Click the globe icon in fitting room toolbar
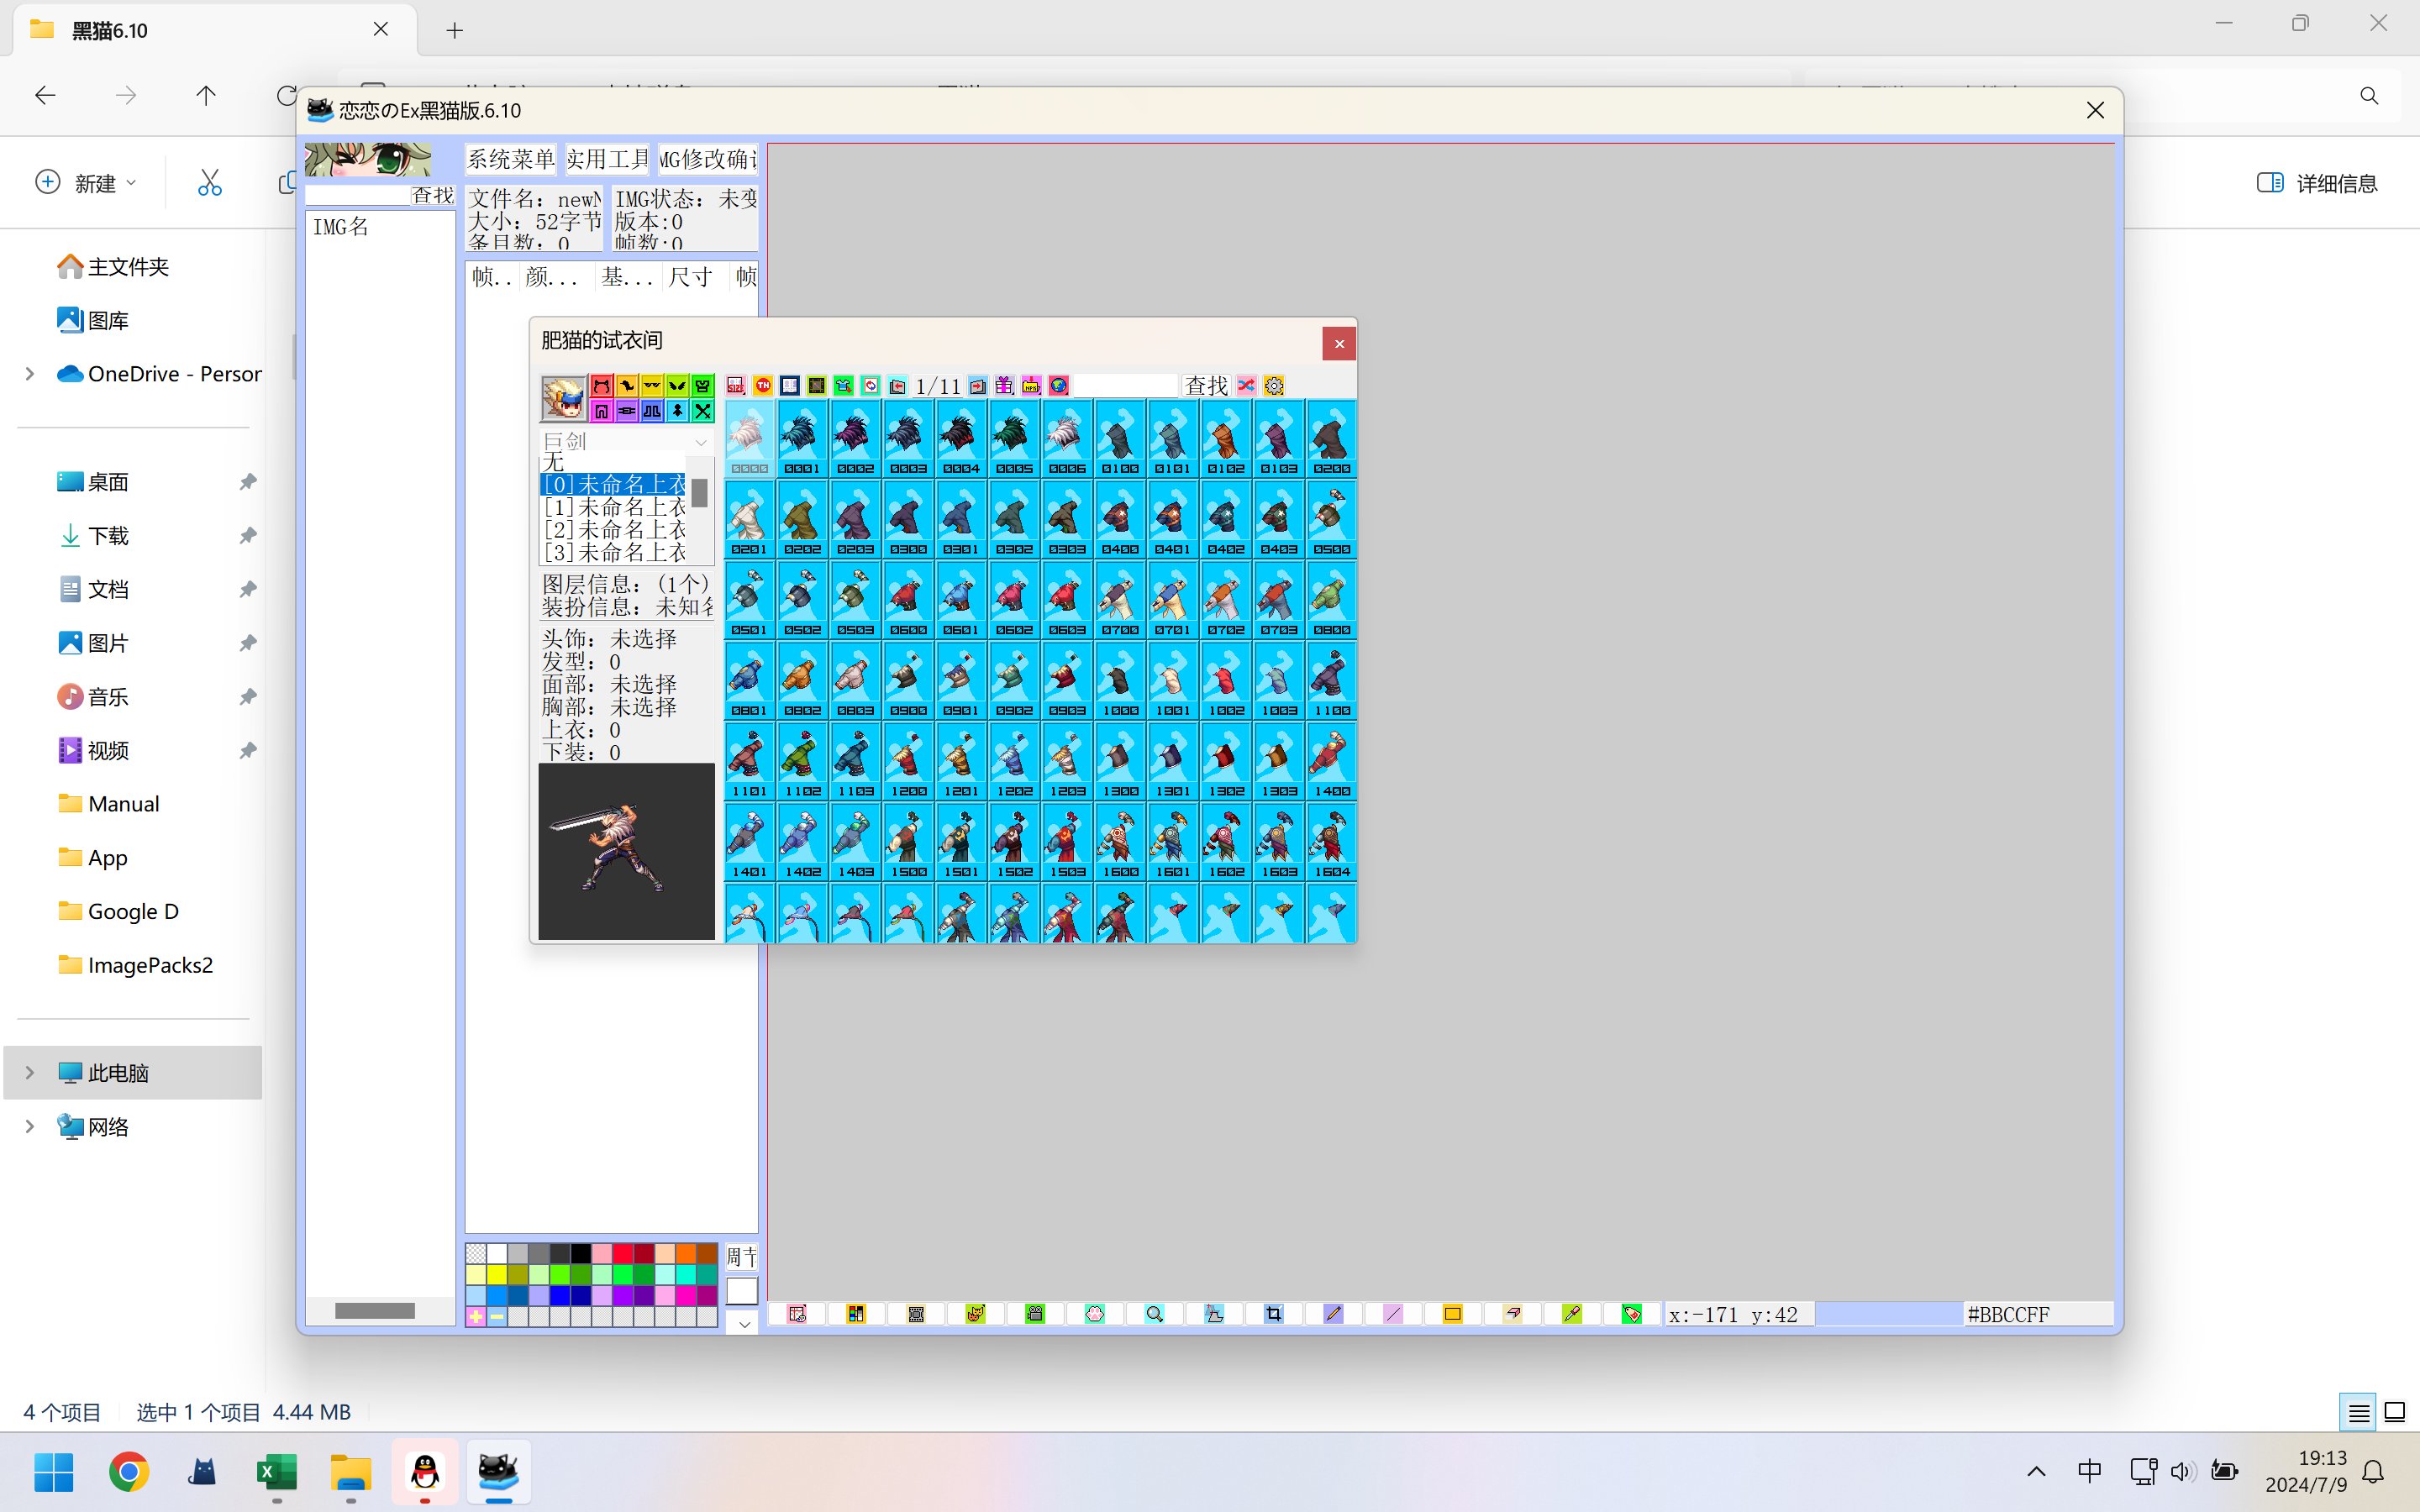 tap(1059, 386)
